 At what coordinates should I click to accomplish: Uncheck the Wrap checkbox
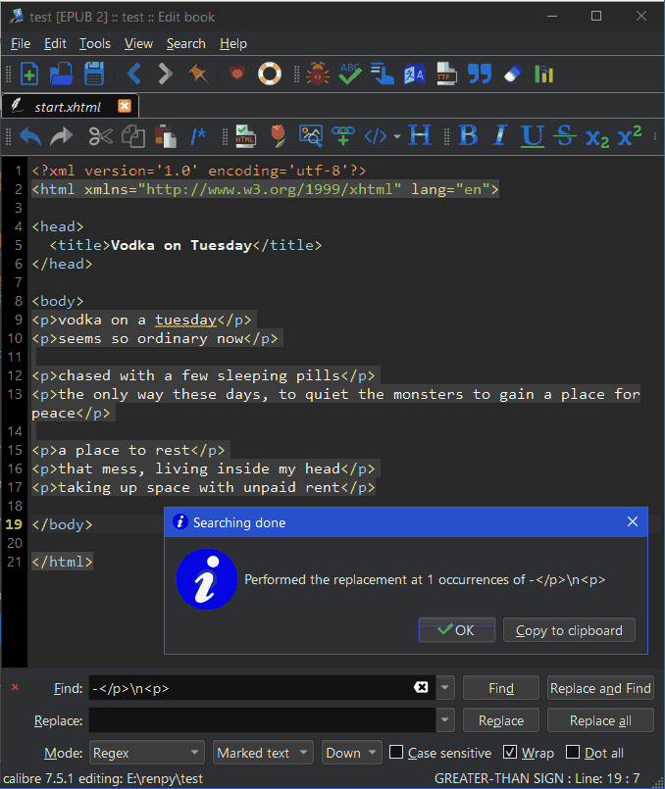510,753
